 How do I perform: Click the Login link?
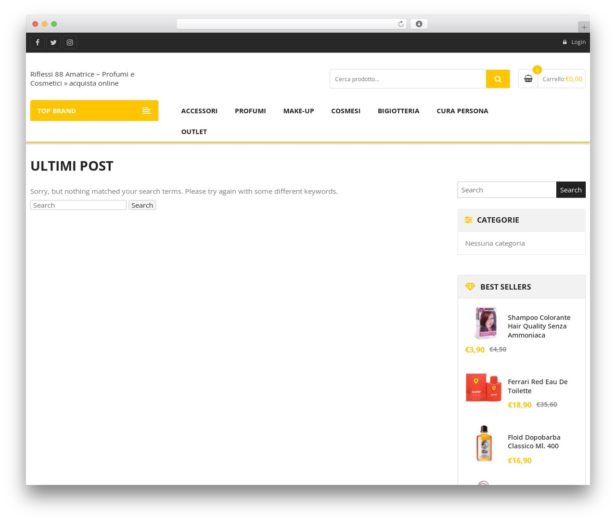pos(578,42)
